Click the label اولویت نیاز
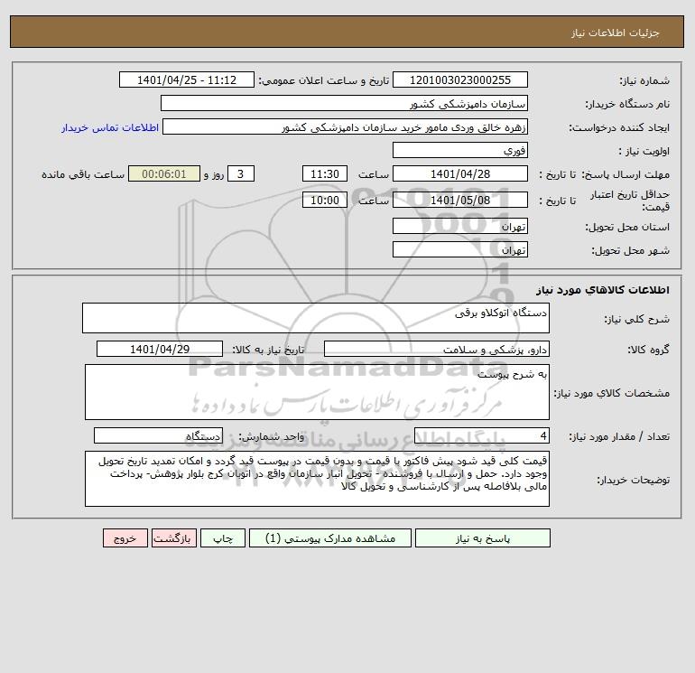The image size is (695, 673). [x=644, y=151]
